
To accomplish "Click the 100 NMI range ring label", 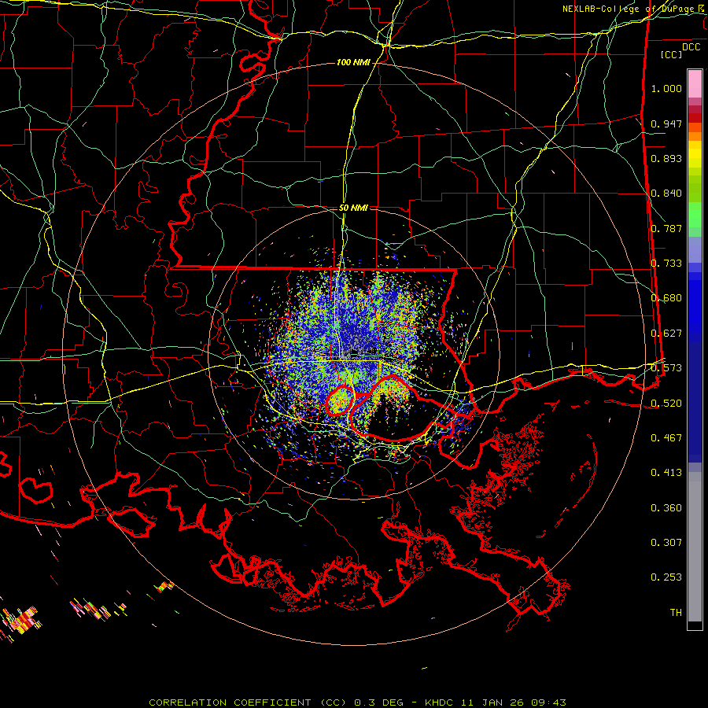I will pyautogui.click(x=353, y=62).
